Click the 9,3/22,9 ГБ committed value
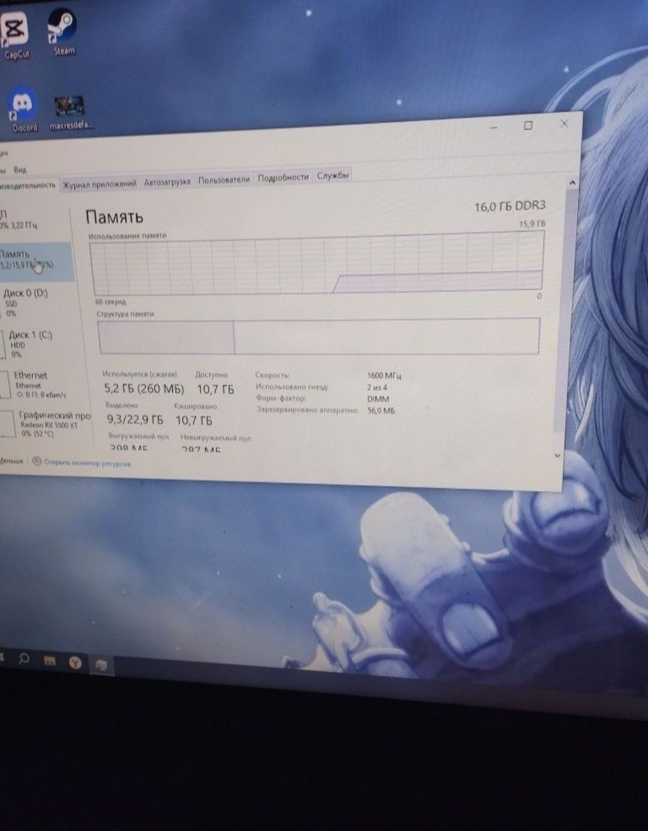648x831 pixels. (x=135, y=420)
